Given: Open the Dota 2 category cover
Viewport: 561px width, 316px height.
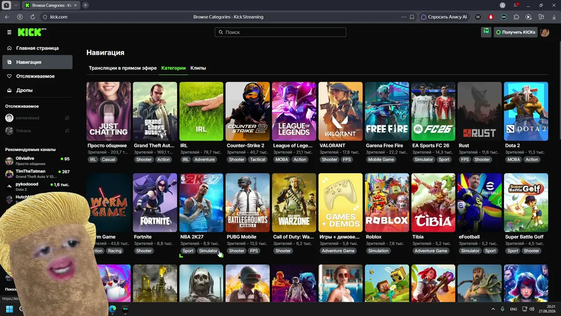Looking at the screenshot, I should pos(526,111).
